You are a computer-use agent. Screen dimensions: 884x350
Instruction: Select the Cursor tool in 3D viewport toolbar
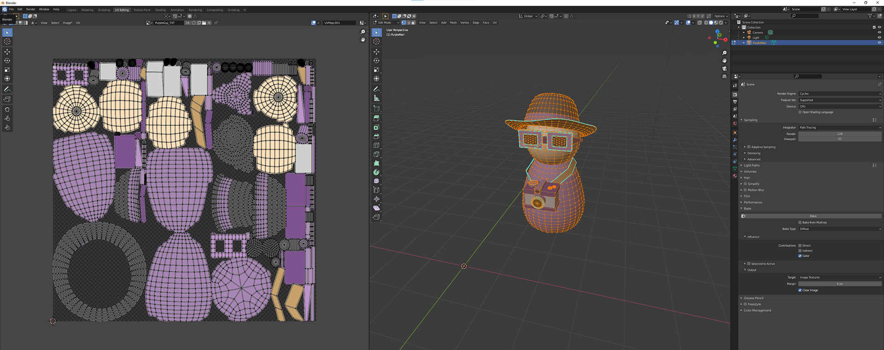point(377,41)
